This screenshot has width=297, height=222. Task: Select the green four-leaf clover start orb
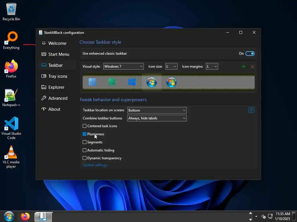click(112, 82)
